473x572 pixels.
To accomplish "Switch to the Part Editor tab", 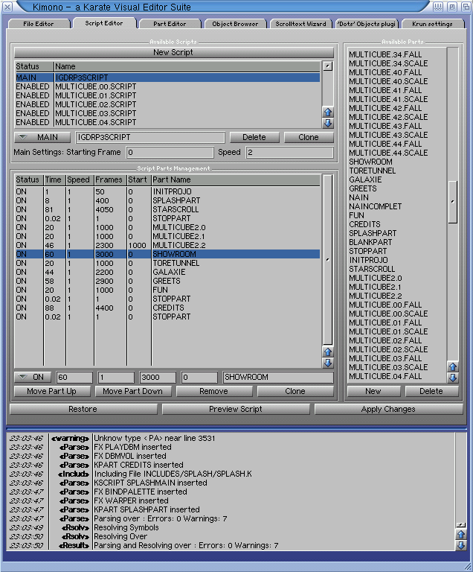I will pos(170,24).
